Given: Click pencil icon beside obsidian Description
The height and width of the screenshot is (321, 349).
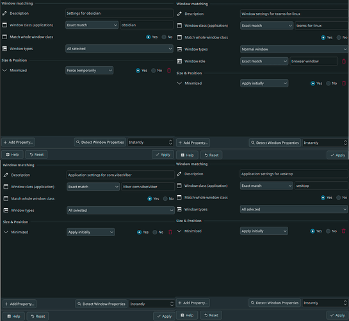Looking at the screenshot, I should tap(4, 13).
